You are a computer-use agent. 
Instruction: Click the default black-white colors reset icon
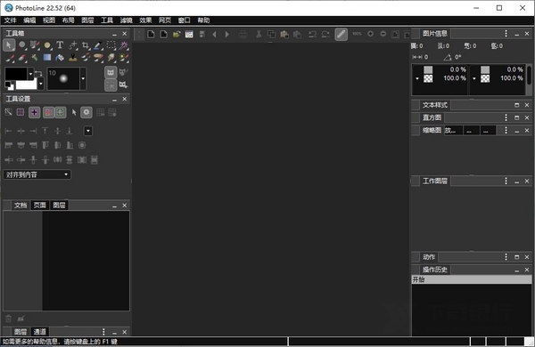click(x=9, y=85)
